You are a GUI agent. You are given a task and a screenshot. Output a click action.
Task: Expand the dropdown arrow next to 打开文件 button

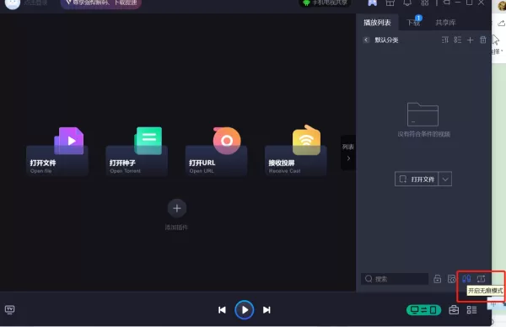coord(445,179)
